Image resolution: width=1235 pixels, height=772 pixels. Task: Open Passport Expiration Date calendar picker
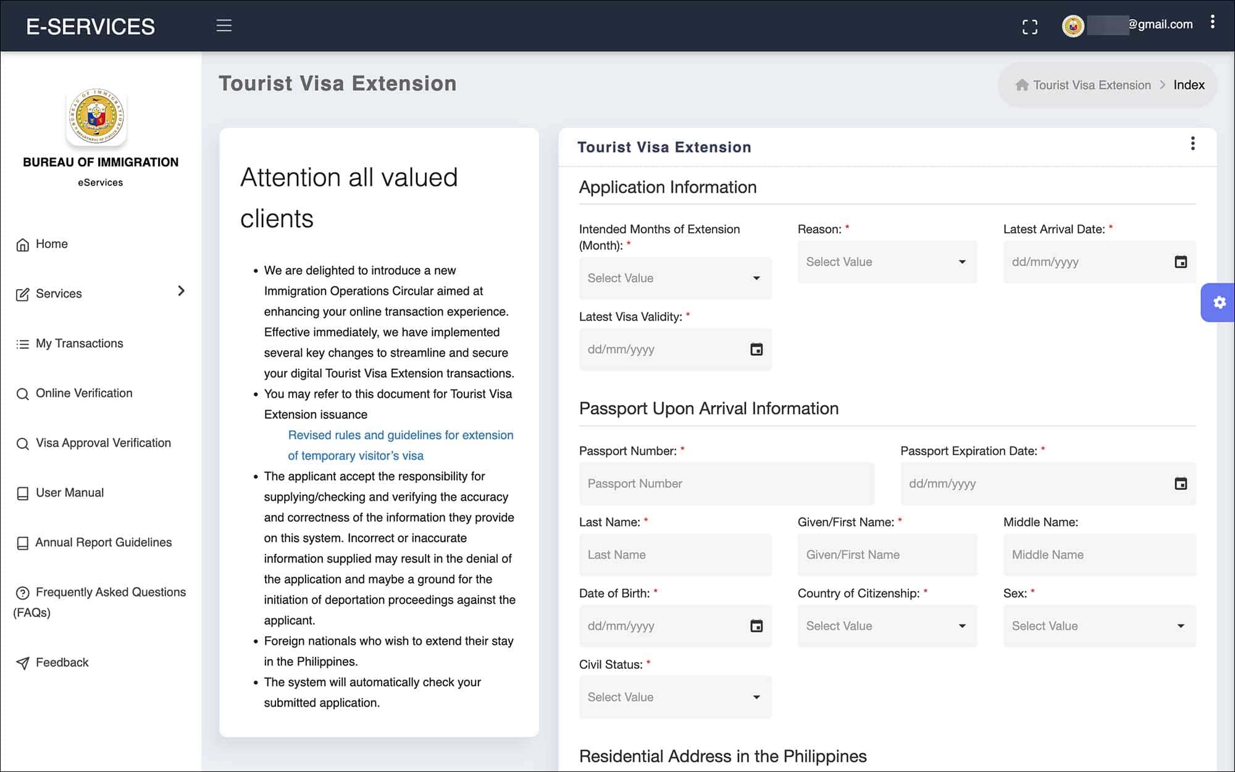click(1180, 484)
